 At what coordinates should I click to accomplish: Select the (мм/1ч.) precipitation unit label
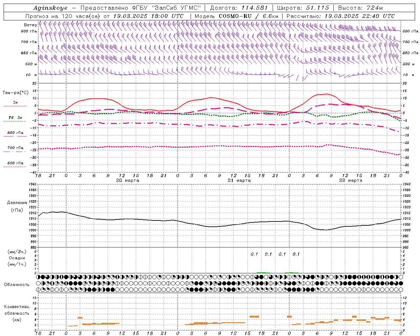(17, 264)
